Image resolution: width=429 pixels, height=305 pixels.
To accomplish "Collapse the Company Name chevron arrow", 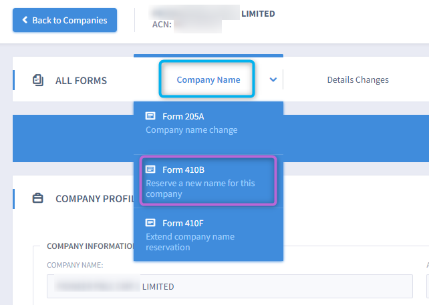I will tap(273, 80).
